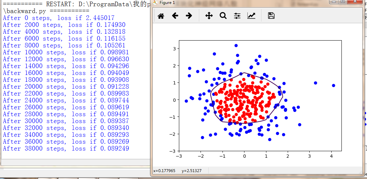
Task: Click 'After 0 steps, loss if 2.445017'
Action: [x=59, y=18]
